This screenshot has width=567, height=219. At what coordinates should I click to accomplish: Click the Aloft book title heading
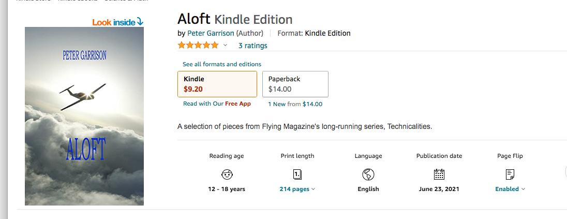pos(193,19)
